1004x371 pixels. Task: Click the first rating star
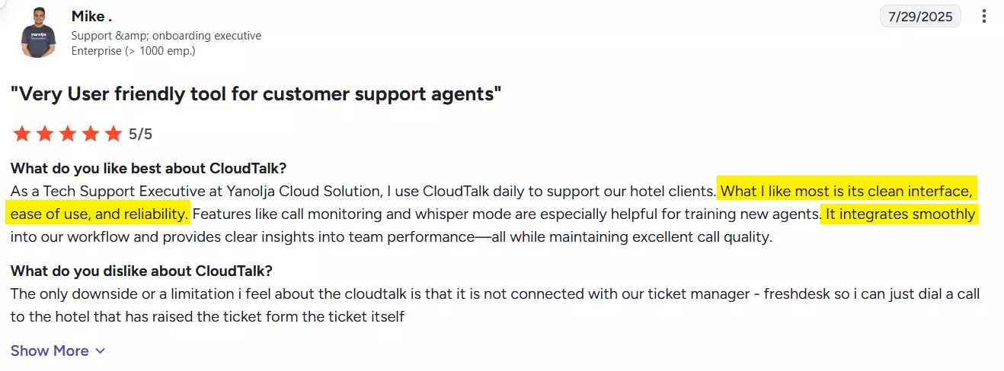tap(21, 135)
